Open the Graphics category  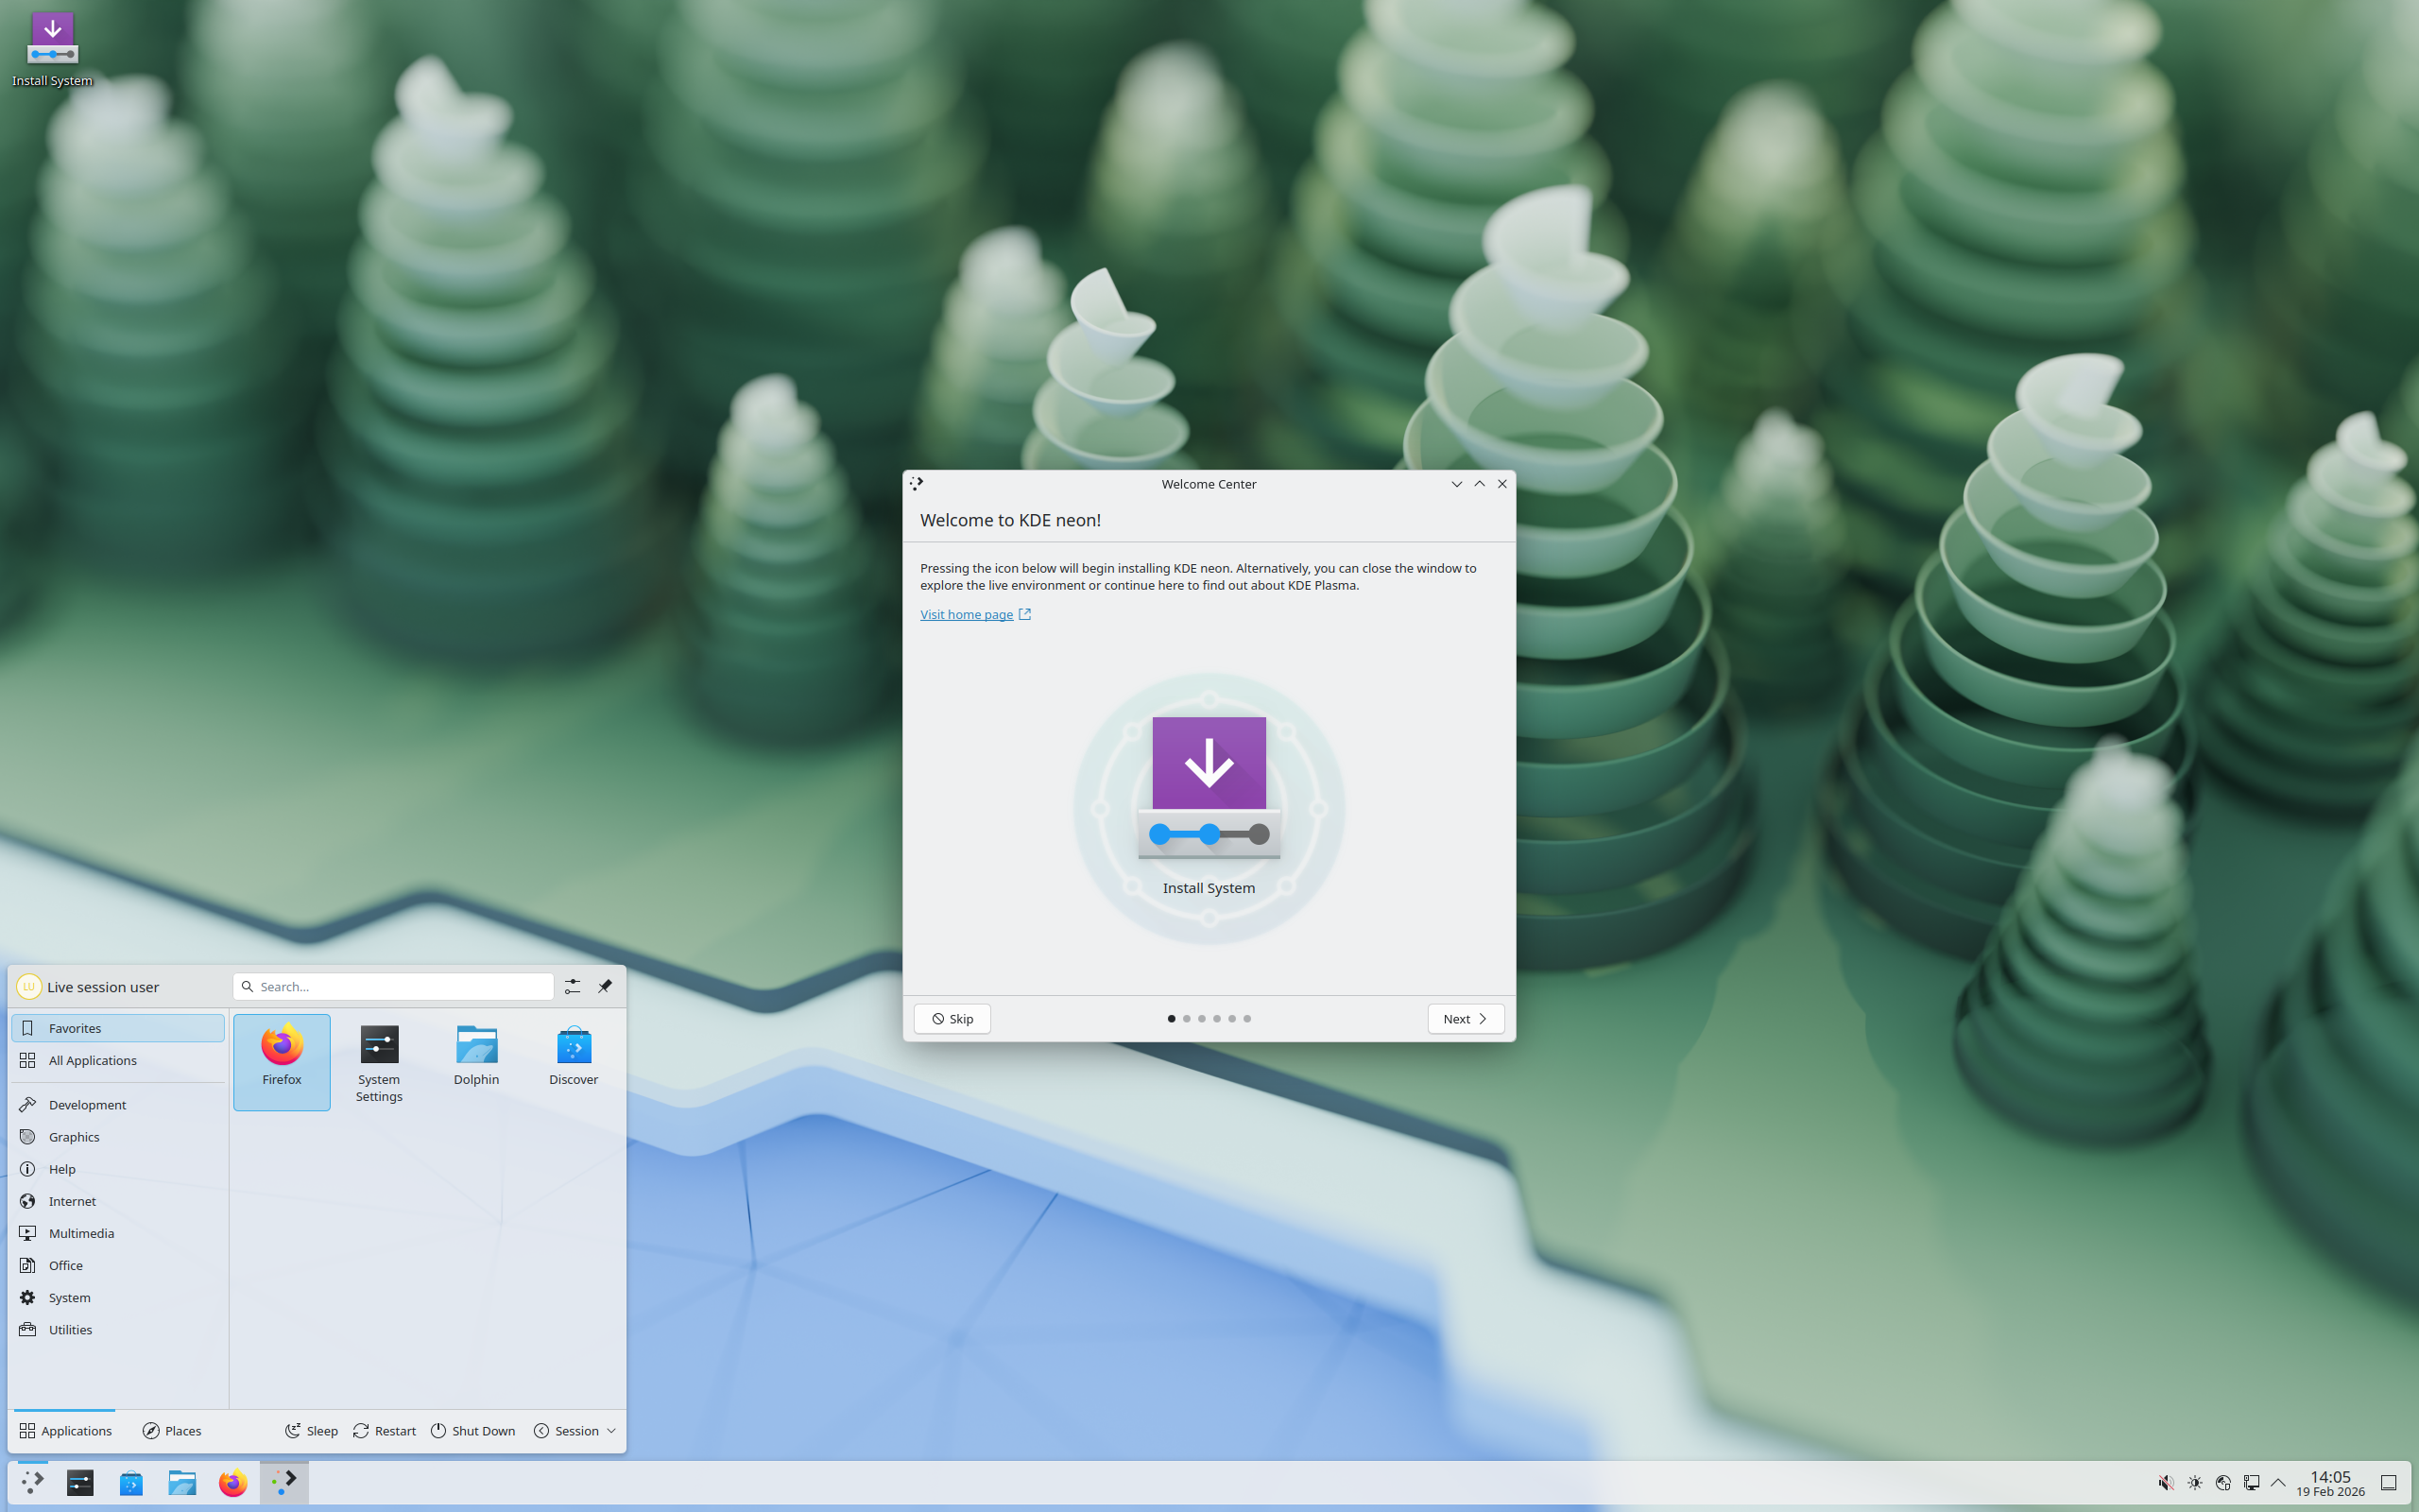(x=118, y=1136)
